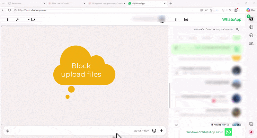The width and height of the screenshot is (257, 138).
Task: Add this page to favorites with star
Action: point(211,10)
